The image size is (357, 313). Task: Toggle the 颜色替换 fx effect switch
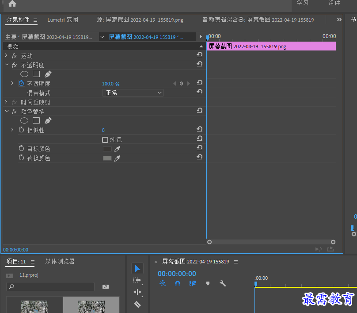14,112
